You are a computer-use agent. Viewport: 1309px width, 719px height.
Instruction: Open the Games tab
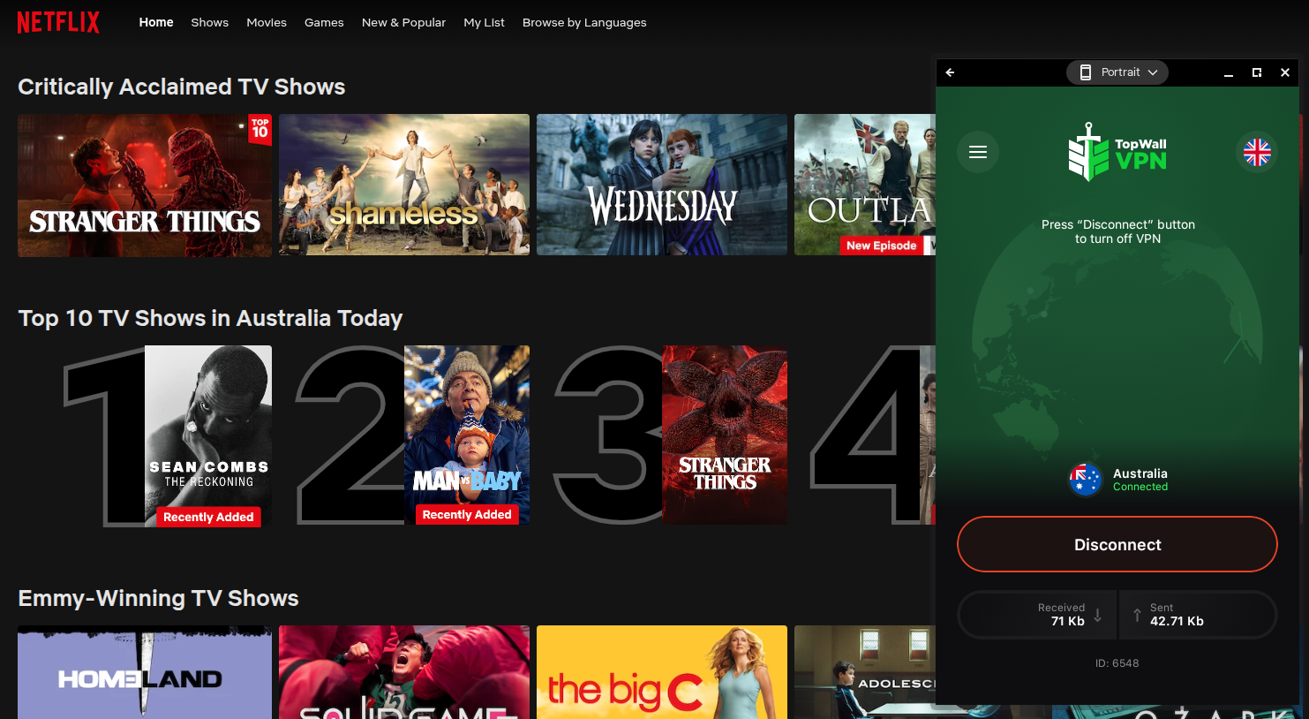tap(324, 22)
